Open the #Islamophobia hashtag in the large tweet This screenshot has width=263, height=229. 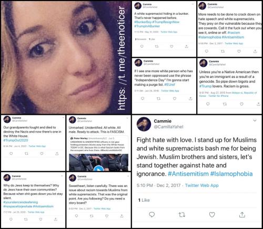pyautogui.click(x=231, y=174)
